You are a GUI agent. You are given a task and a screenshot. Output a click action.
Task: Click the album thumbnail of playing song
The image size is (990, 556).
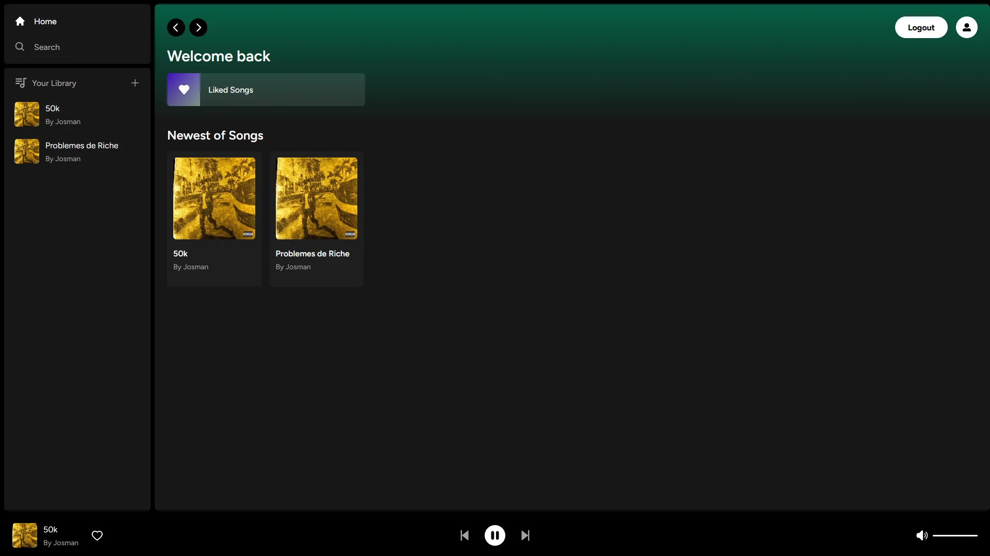pyautogui.click(x=23, y=535)
